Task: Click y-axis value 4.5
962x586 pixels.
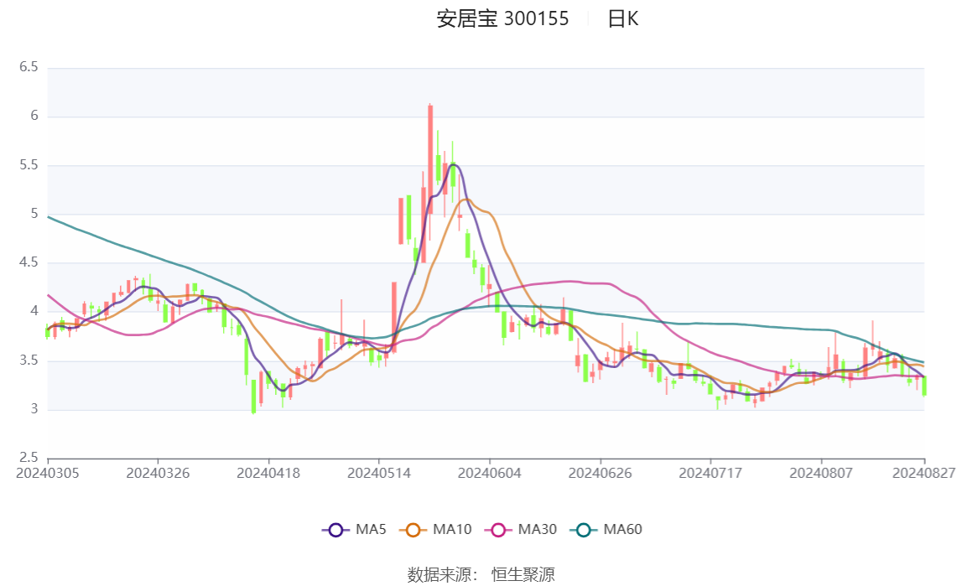Action: pos(29,262)
